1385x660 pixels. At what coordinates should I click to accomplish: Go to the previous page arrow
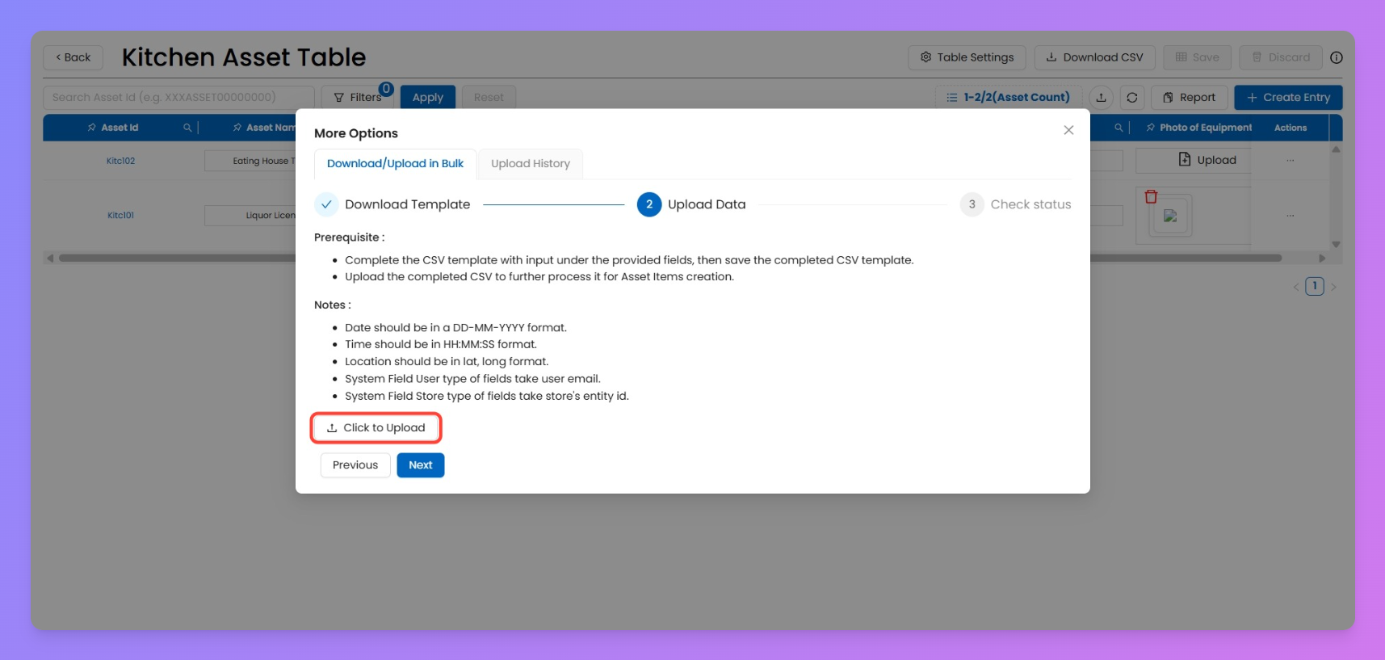(1296, 287)
